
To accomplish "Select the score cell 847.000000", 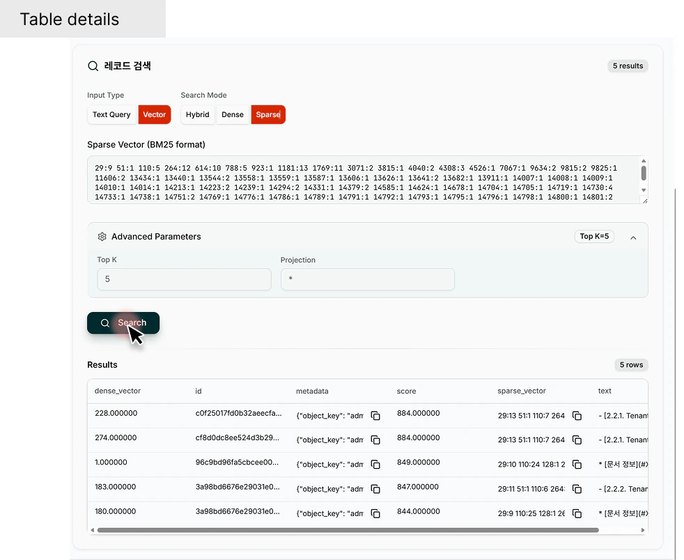I will pyautogui.click(x=418, y=487).
